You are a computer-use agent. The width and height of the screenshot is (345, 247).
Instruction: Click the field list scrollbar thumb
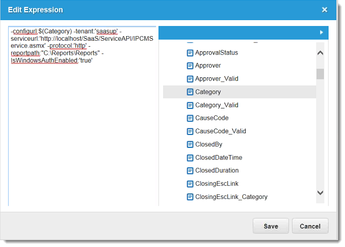tap(320, 74)
